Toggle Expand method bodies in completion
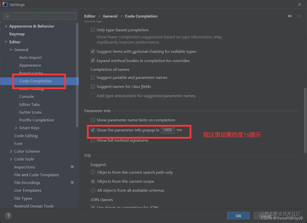Image resolution: width=307 pixels, height=223 pixels. click(93, 61)
